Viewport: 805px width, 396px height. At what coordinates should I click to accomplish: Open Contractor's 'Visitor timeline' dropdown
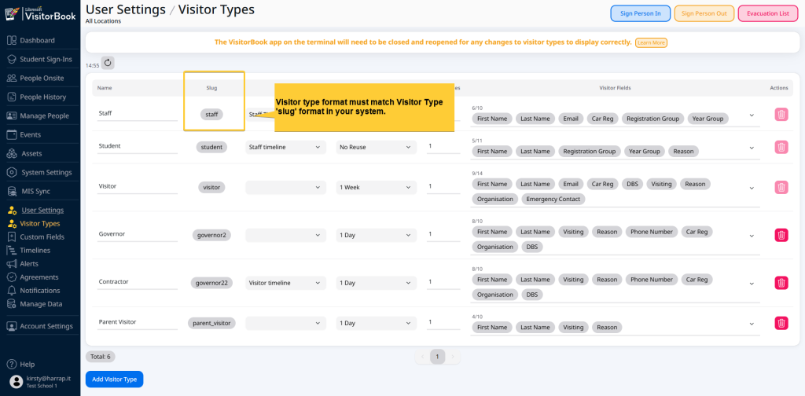pyautogui.click(x=285, y=283)
